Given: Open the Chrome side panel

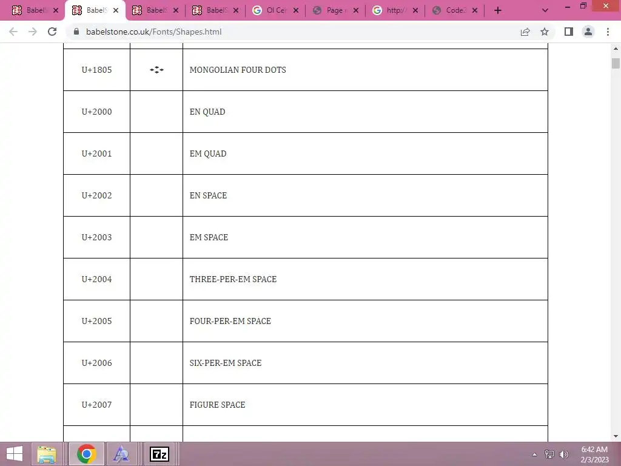Looking at the screenshot, I should coord(569,32).
